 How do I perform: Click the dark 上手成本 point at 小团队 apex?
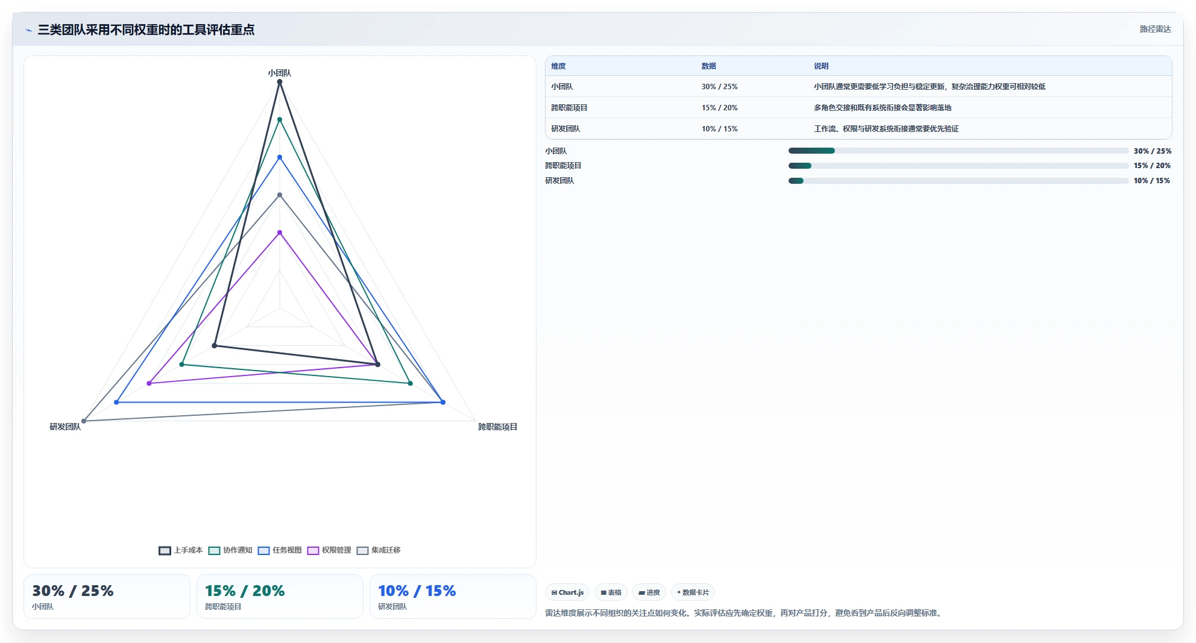point(280,82)
